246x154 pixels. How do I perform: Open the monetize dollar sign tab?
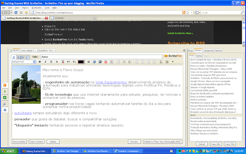click(x=5, y=91)
